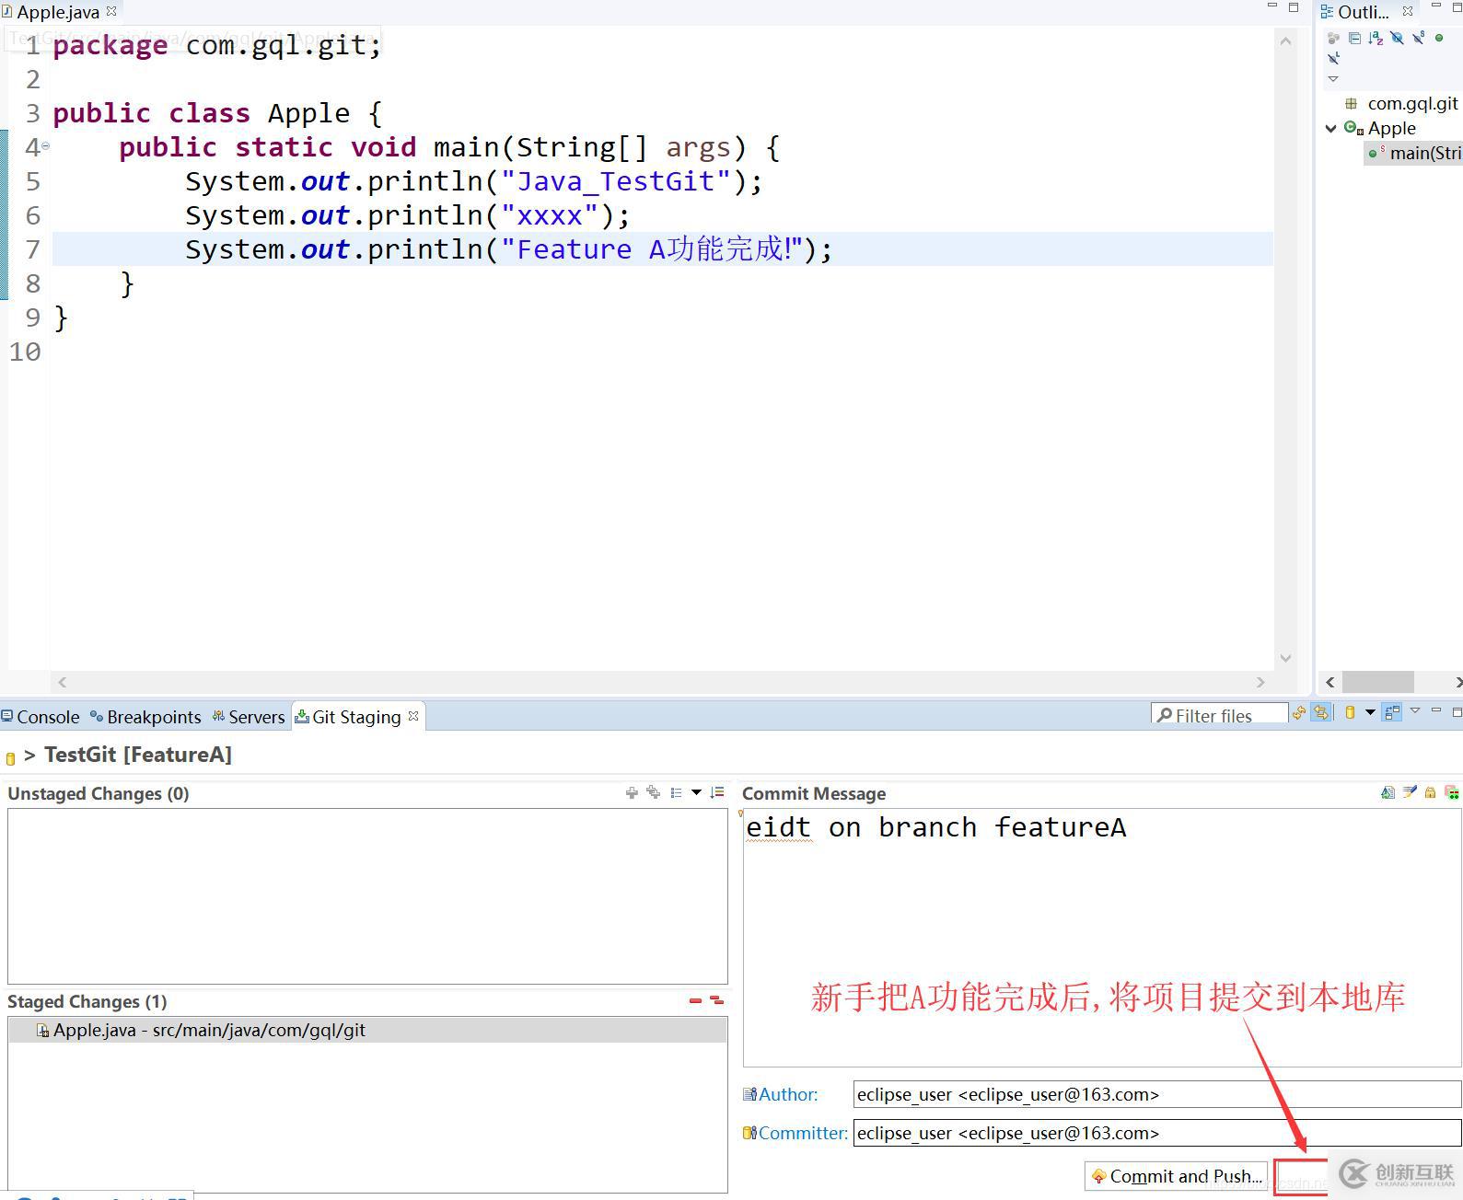Image resolution: width=1463 pixels, height=1200 pixels.
Task: Toggle the column layout button in Git Staging
Action: click(x=1392, y=712)
